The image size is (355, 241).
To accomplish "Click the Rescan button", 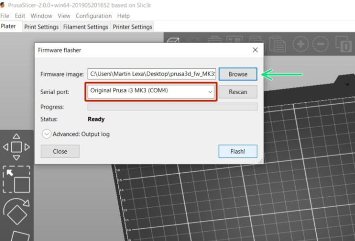I will 238,92.
